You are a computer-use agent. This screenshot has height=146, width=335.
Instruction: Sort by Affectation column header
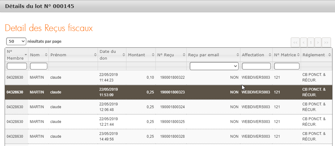coord(256,55)
